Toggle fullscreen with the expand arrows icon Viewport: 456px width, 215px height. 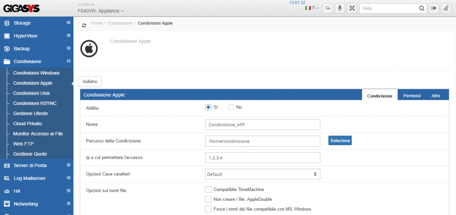pyautogui.click(x=352, y=8)
